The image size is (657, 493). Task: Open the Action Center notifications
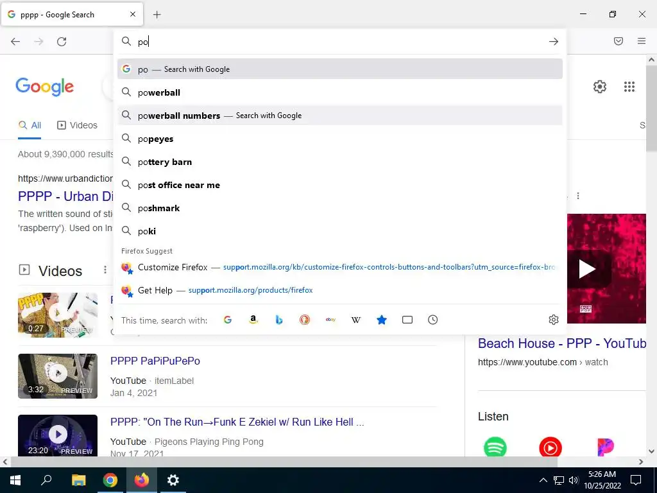[636, 480]
